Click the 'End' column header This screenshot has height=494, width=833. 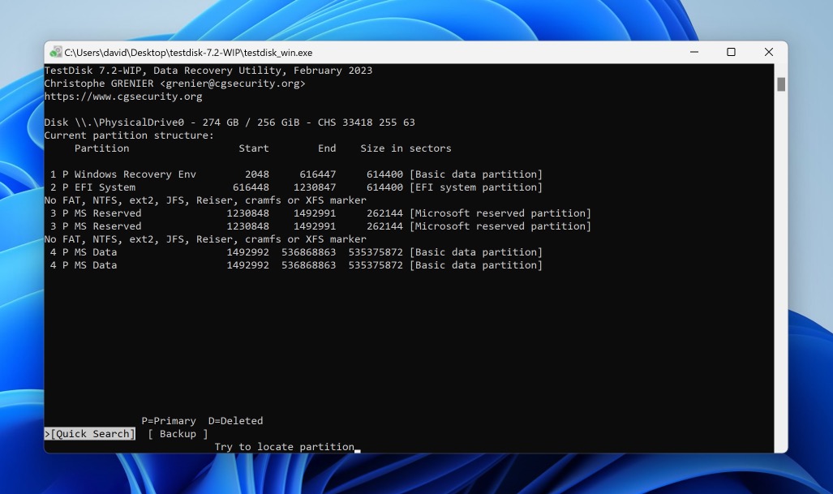coord(327,148)
